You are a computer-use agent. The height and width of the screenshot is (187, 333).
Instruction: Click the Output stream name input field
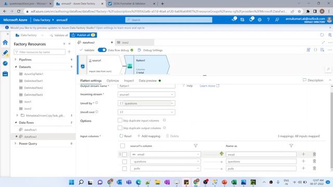(146, 86)
